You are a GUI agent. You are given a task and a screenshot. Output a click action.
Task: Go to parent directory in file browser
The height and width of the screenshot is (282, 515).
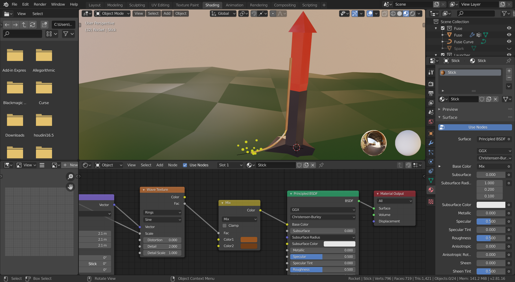pyautogui.click(x=24, y=25)
